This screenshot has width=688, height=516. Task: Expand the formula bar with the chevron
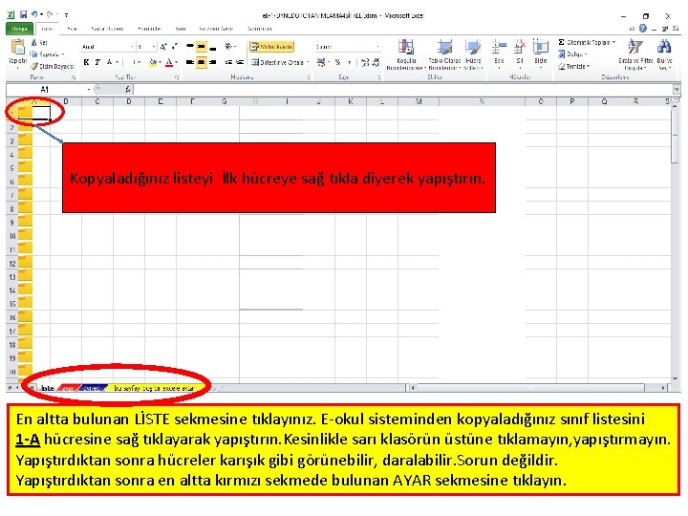[x=677, y=90]
